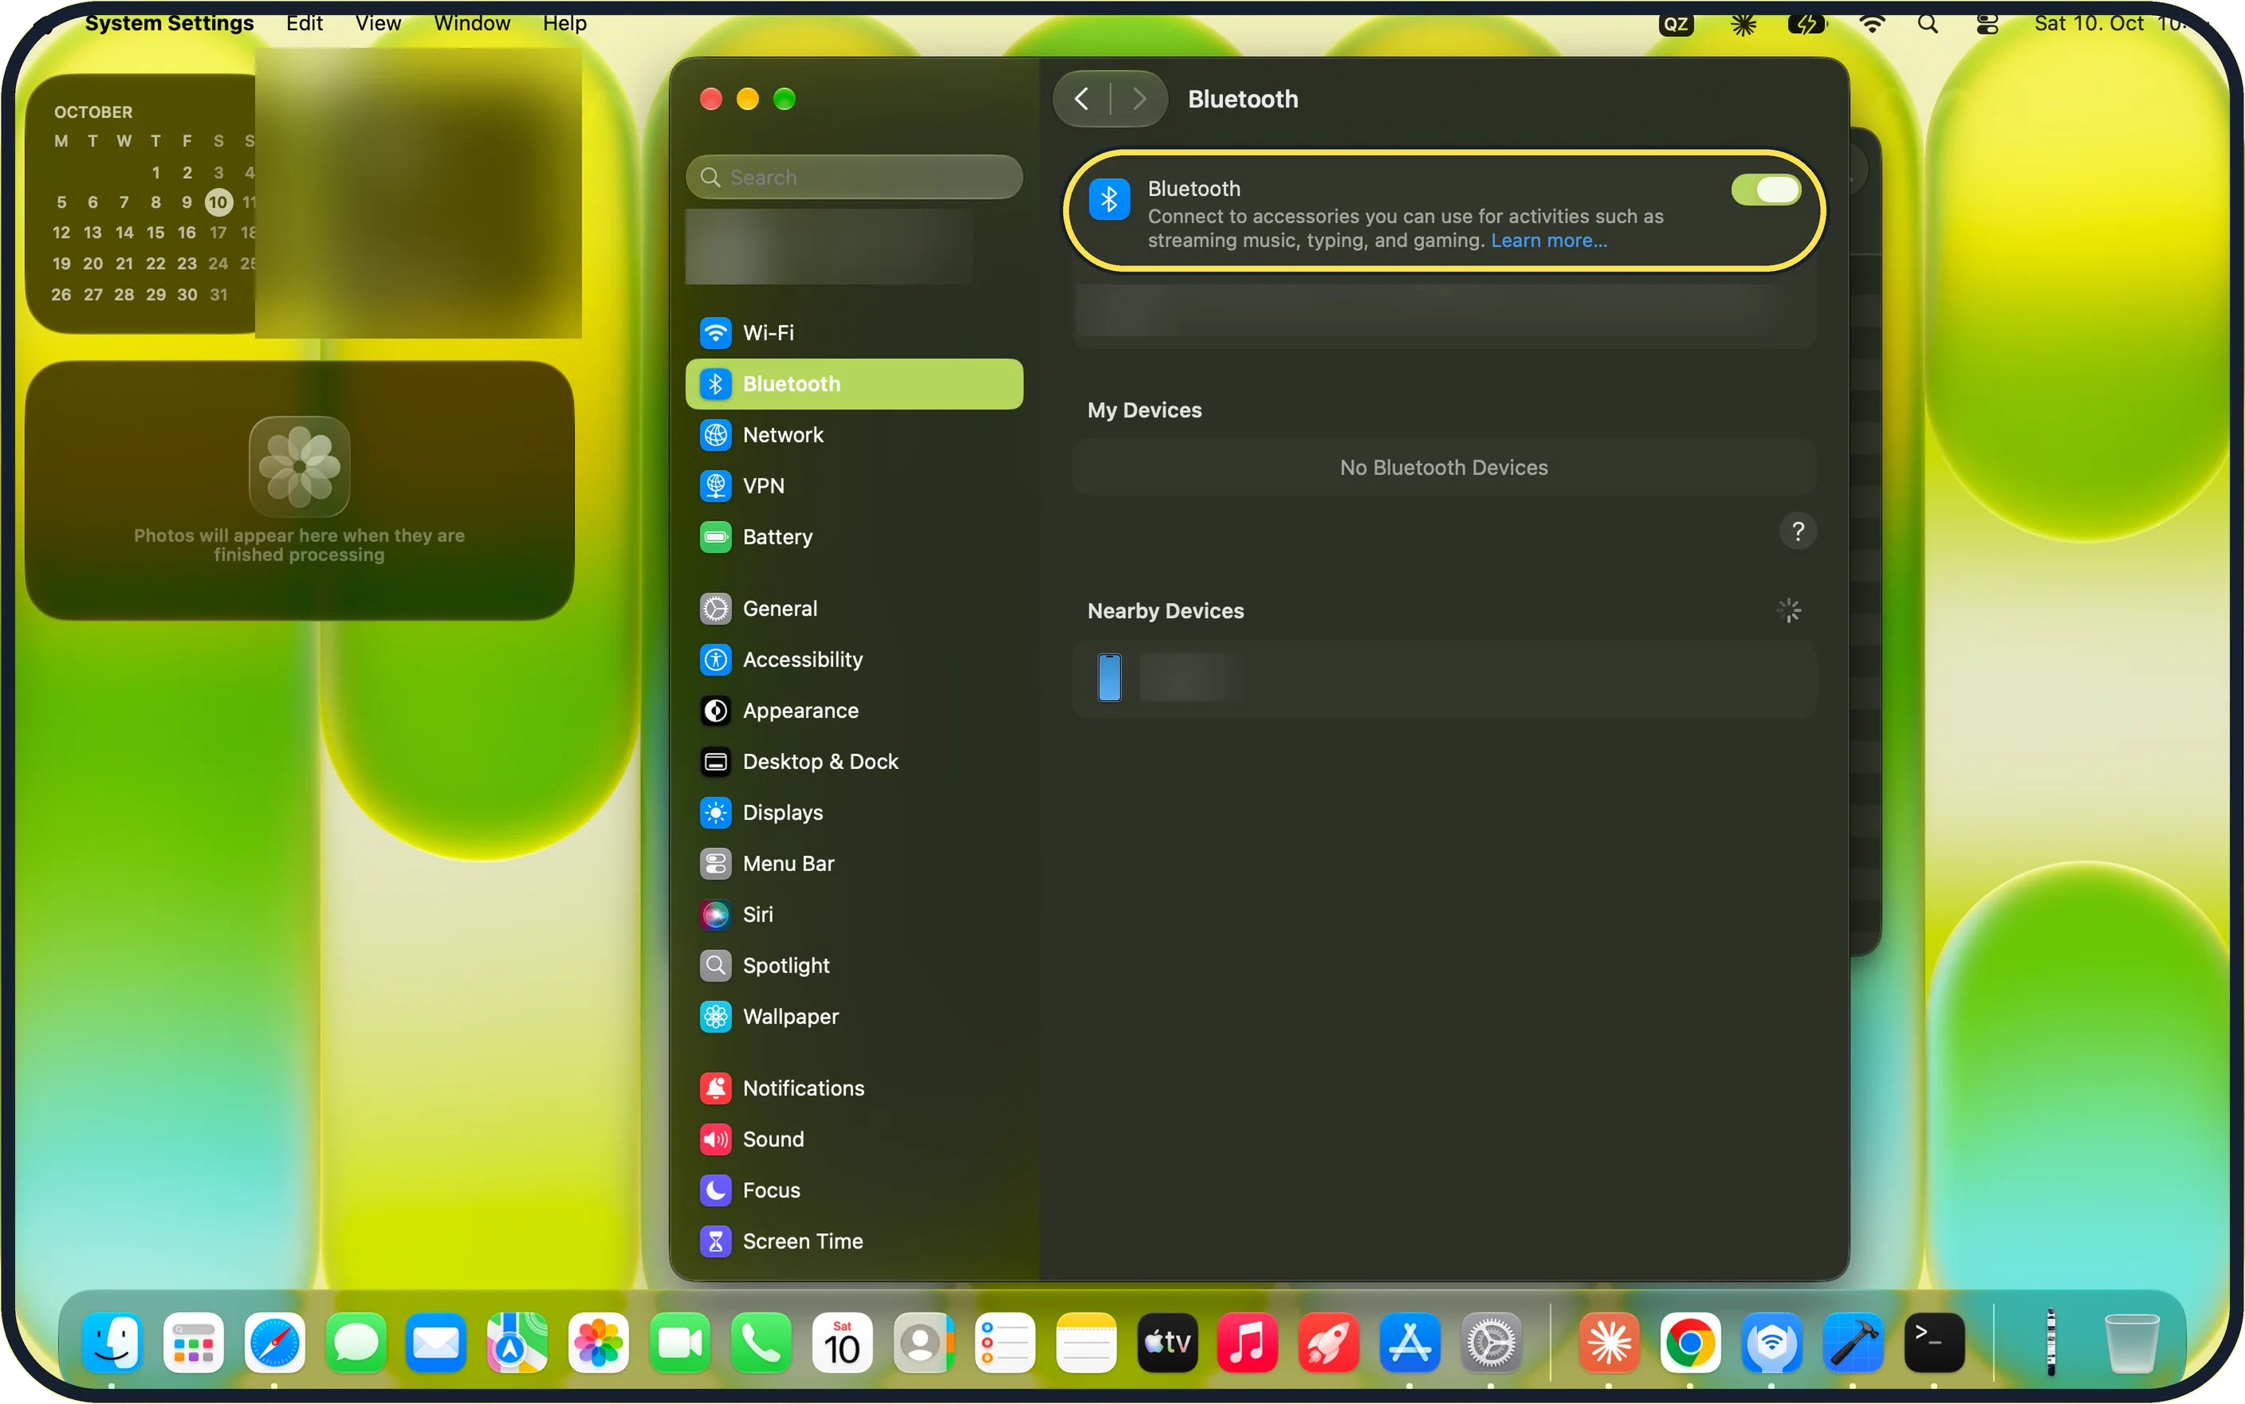Click the battery charging menu bar icon

(1807, 24)
